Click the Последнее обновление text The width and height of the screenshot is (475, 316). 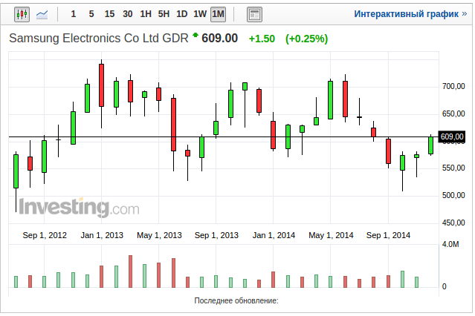click(x=236, y=300)
